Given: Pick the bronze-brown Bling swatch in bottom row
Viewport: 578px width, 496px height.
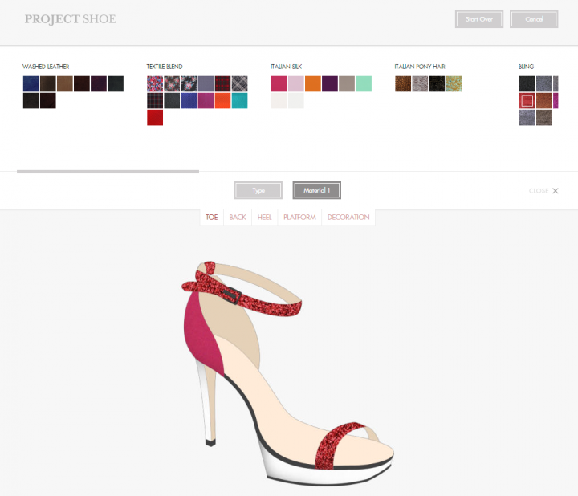Looking at the screenshot, I should click(x=544, y=118).
